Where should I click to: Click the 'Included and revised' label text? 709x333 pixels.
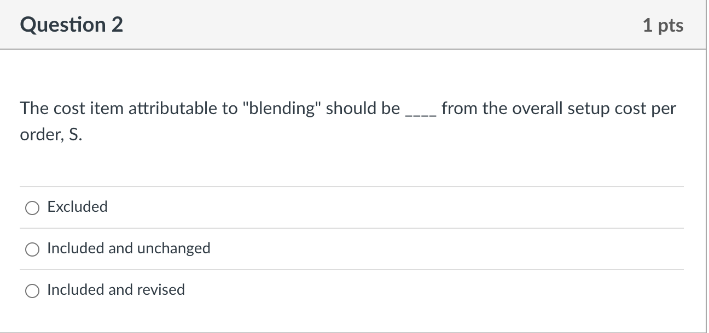click(115, 290)
